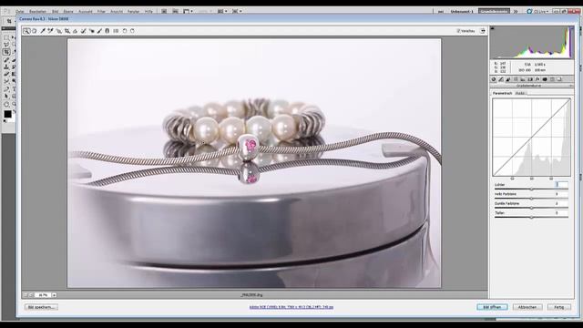Open the Split Toning panel icon

click(523, 79)
